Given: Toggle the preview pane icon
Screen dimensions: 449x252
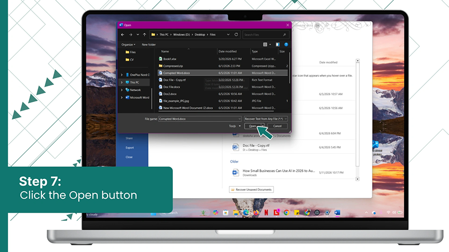Looking at the screenshot, I should [x=278, y=45].
